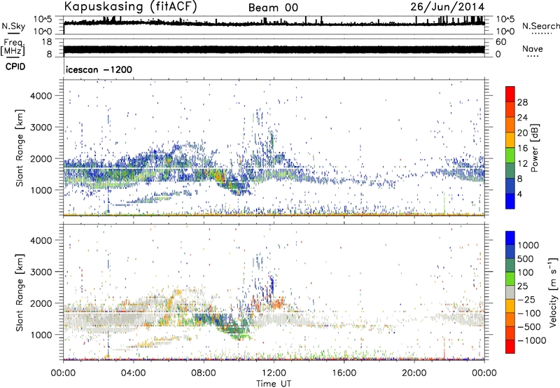The image size is (560, 388).
Task: Pick light green Power segment between 12 and 16
Action: coord(510,155)
